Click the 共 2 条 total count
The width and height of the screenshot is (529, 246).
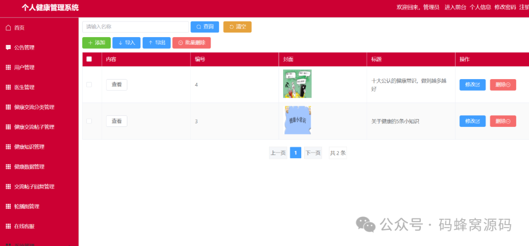[x=337, y=153]
